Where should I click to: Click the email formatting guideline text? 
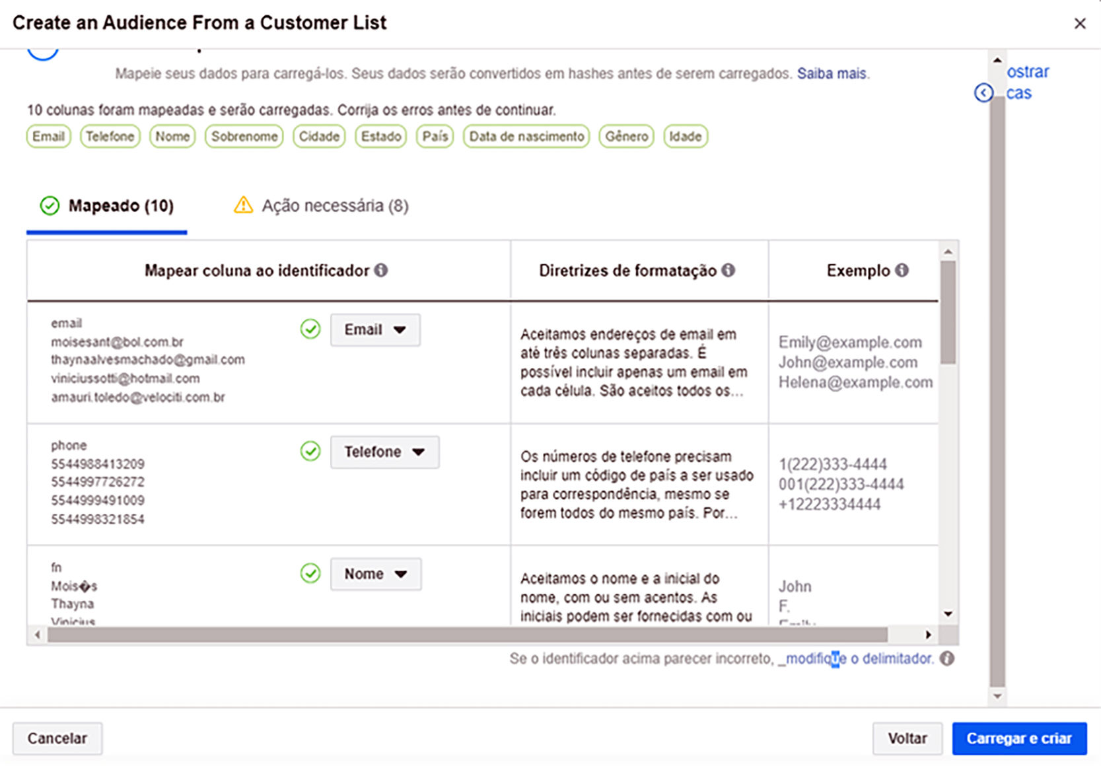(x=633, y=363)
